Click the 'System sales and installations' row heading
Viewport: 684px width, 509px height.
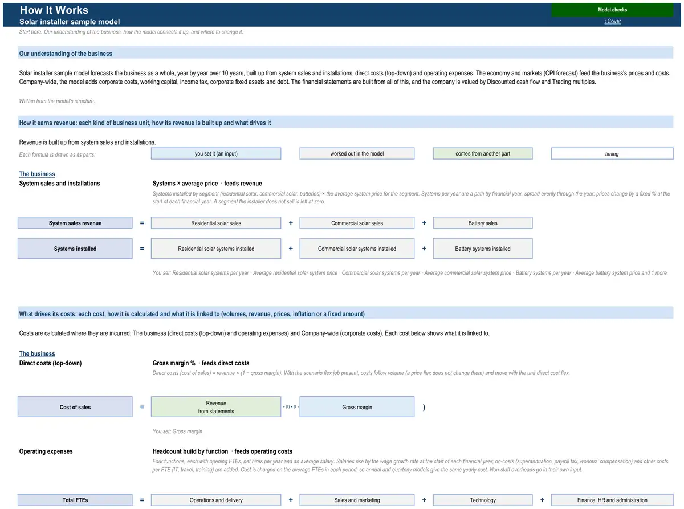tap(60, 184)
